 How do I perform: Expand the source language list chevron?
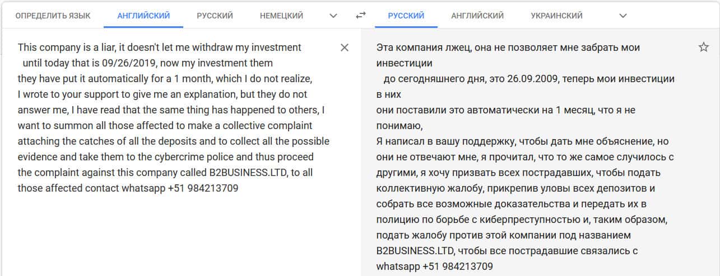(x=334, y=16)
